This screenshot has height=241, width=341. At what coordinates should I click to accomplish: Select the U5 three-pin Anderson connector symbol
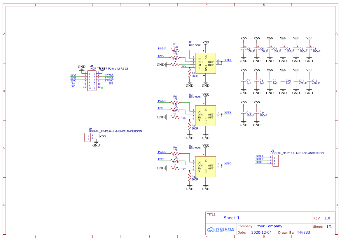pos(276,161)
